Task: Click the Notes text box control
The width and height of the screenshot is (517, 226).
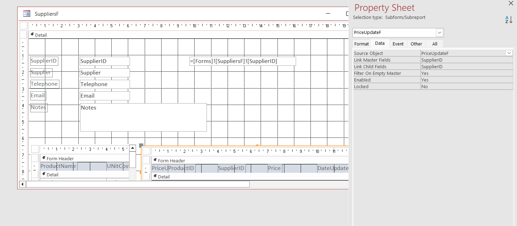Action: tap(143, 118)
